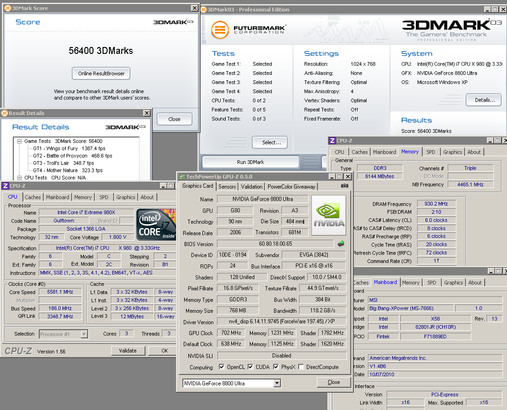This screenshot has height=410, width=507.
Task: Click the Intel Core i7 logo in CPU-Z
Action: (156, 225)
